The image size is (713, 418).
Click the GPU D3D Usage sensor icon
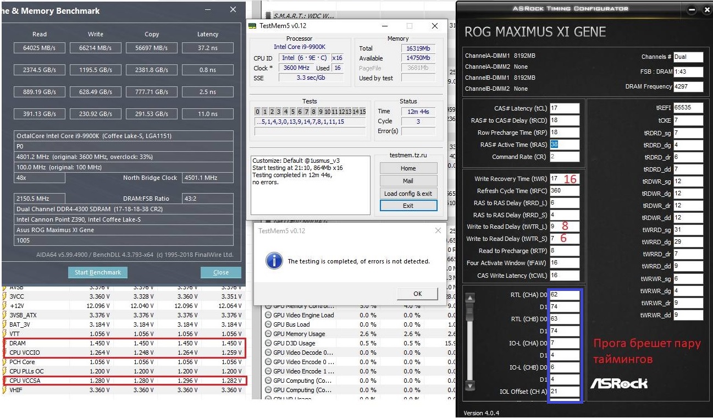(x=268, y=343)
